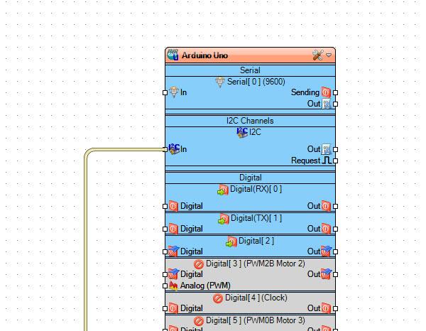
Task: Select the Serial[ 0 ] (9600) label
Action: [256, 82]
